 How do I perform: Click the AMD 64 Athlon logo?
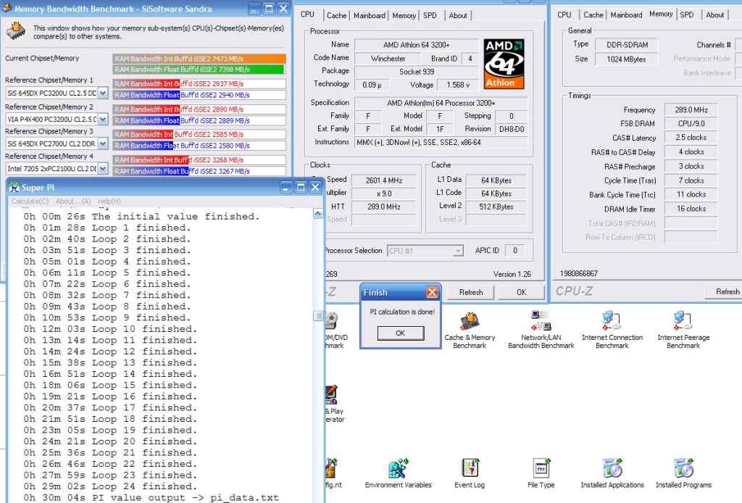504,64
